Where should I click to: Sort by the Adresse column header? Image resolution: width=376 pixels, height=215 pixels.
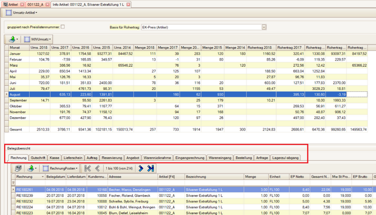tap(133, 177)
